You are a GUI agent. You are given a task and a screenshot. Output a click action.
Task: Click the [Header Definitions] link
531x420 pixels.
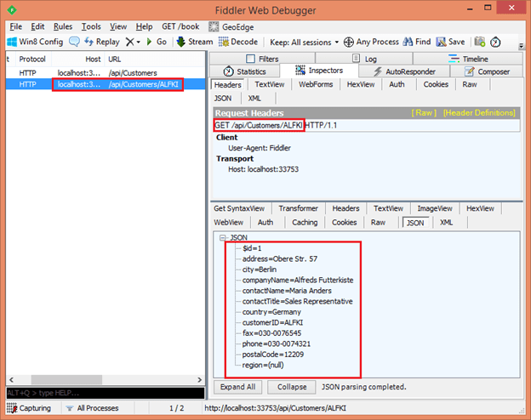click(479, 113)
